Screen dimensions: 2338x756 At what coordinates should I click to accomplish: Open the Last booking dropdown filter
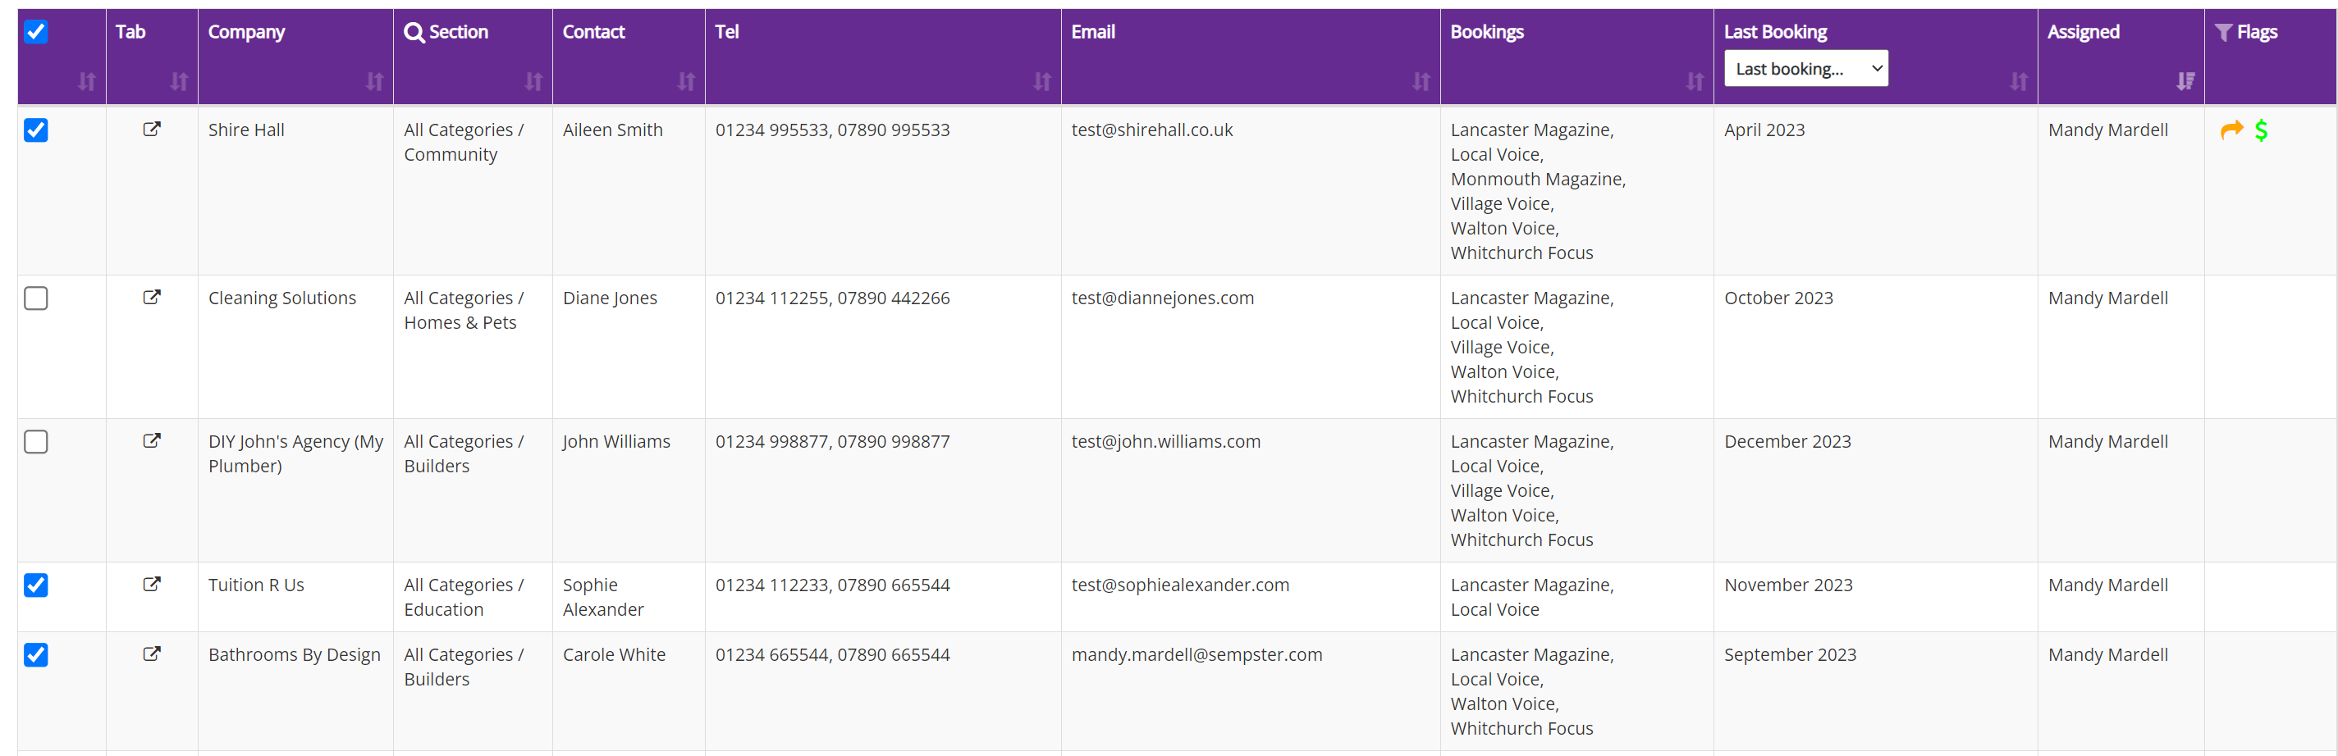[x=1805, y=69]
